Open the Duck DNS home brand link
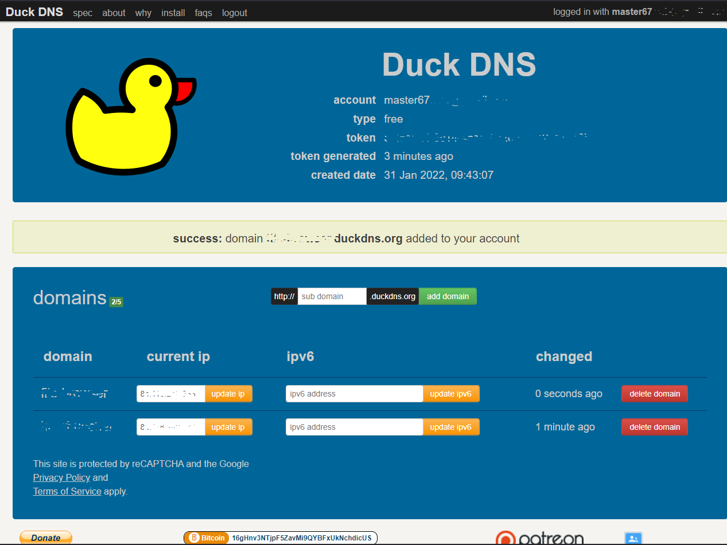The width and height of the screenshot is (727, 545). pyautogui.click(x=34, y=12)
